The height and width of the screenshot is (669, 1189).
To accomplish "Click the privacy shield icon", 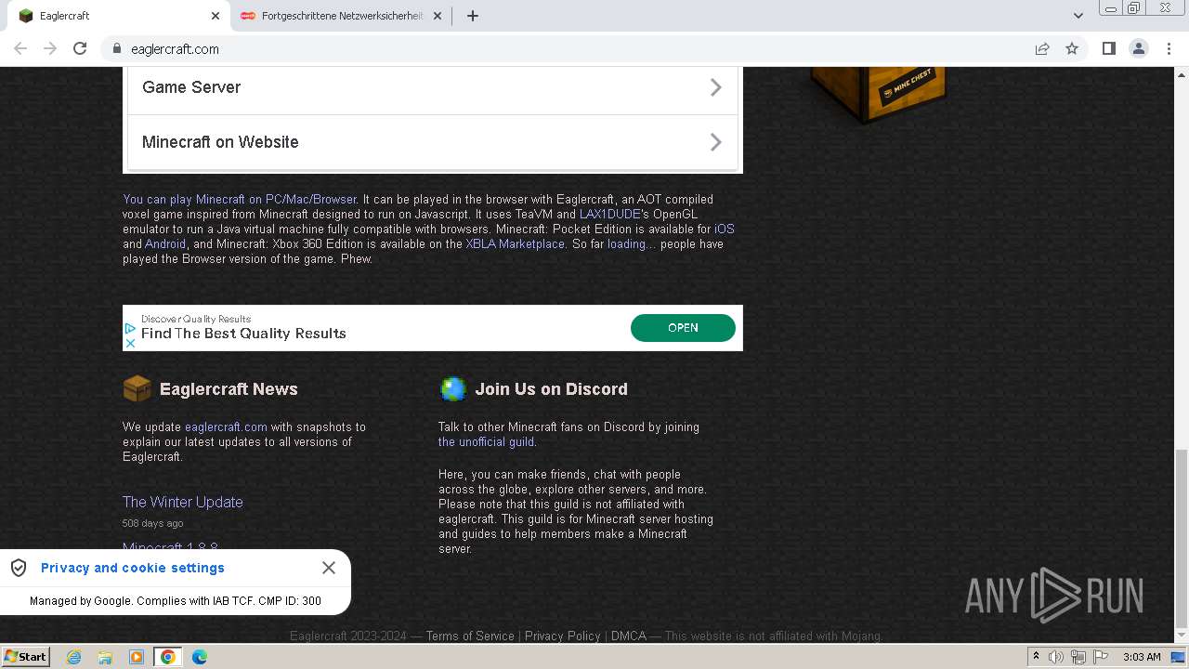I will tap(19, 568).
